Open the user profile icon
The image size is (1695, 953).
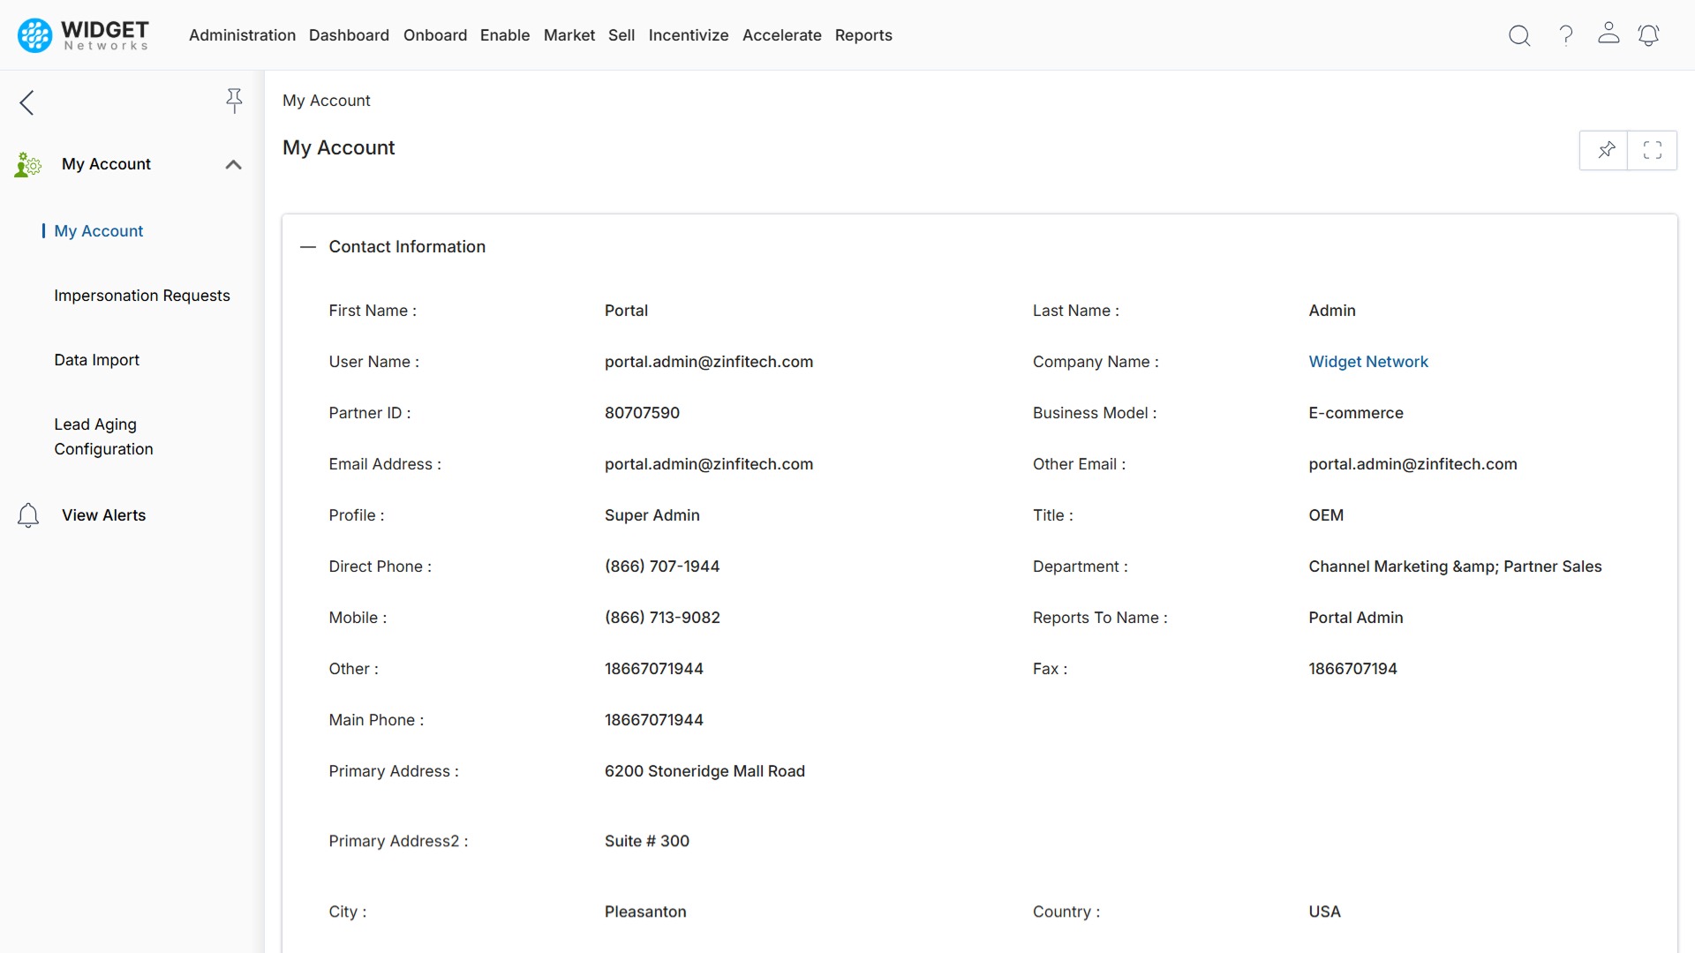coord(1608,35)
